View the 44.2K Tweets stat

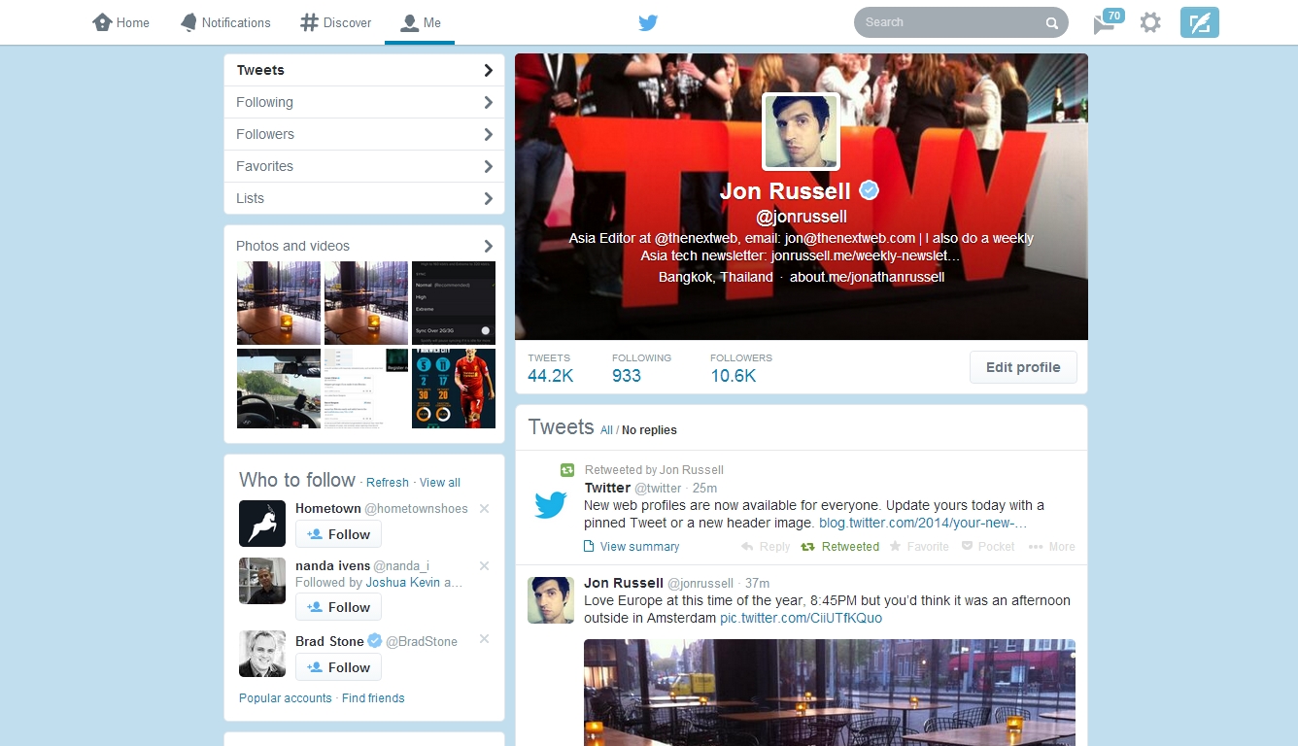551,368
